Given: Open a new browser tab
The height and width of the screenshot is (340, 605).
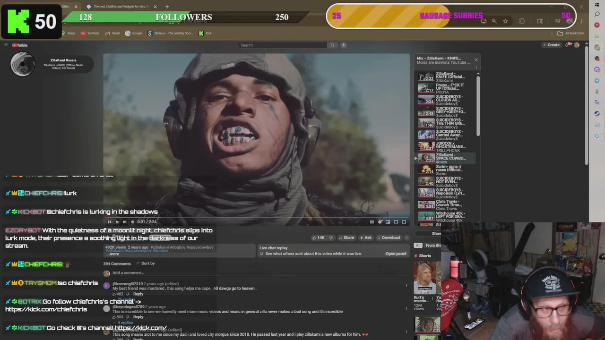Looking at the screenshot, I should click(x=167, y=7).
